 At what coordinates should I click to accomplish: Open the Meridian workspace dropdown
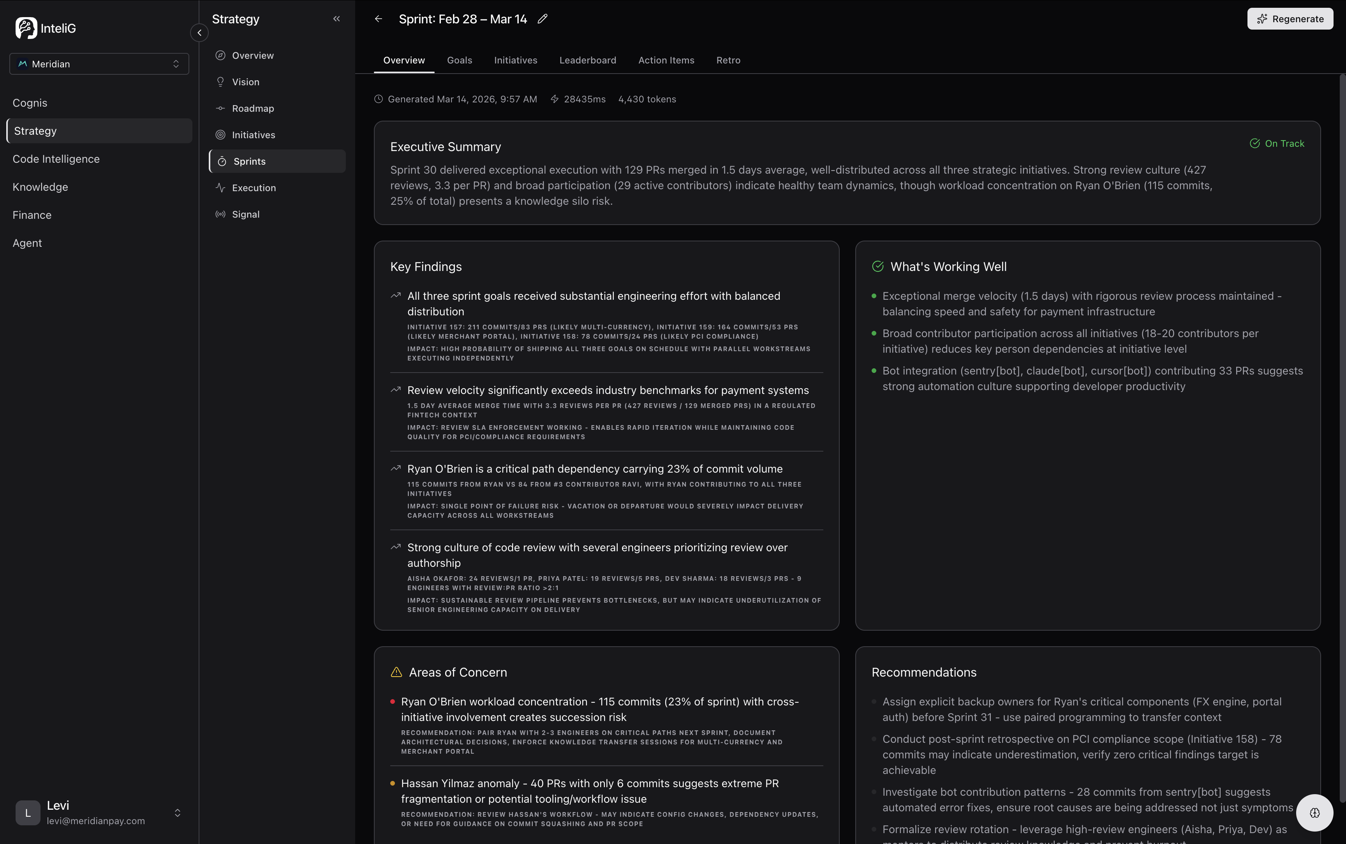[99, 64]
